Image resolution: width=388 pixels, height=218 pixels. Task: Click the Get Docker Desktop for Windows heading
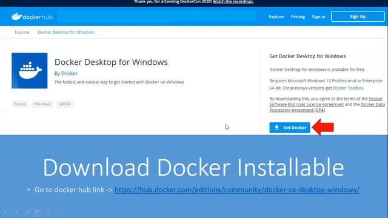coord(307,56)
